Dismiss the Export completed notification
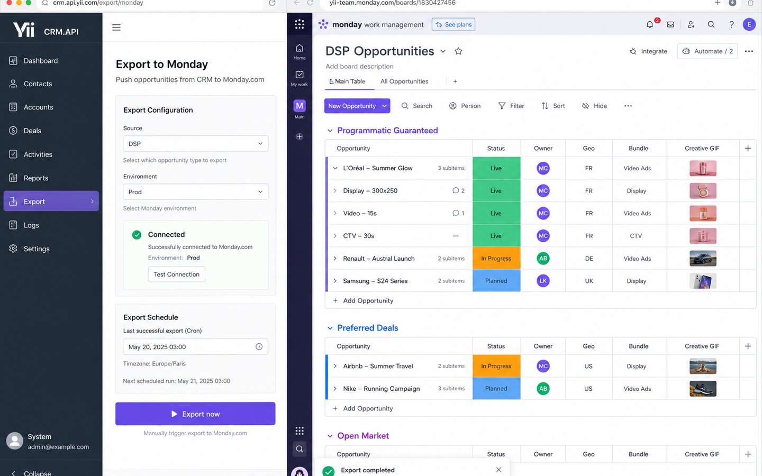This screenshot has height=476, width=762. (x=498, y=470)
